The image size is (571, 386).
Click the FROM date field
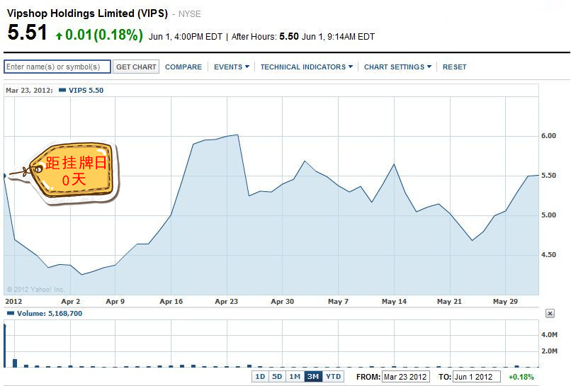pos(406,377)
